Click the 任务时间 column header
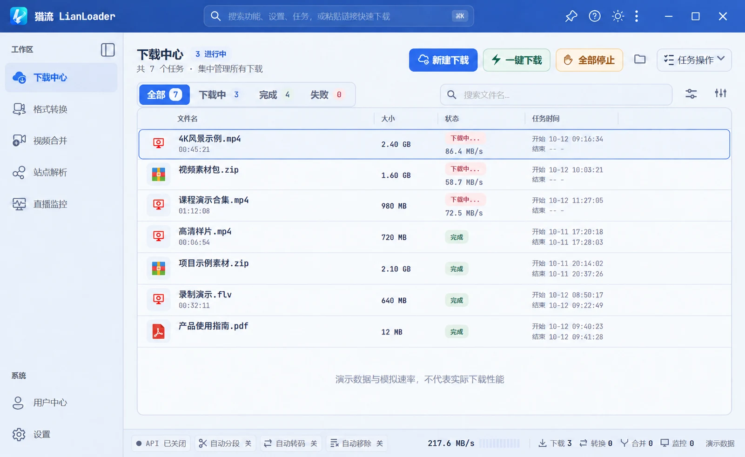745x457 pixels. click(545, 119)
